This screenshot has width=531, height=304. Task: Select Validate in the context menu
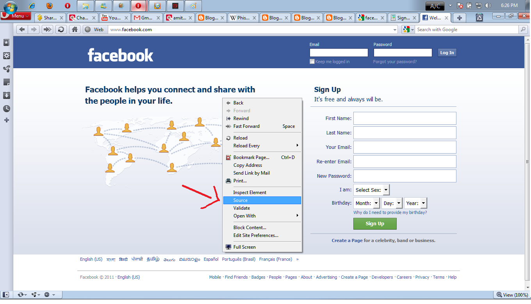(x=262, y=208)
